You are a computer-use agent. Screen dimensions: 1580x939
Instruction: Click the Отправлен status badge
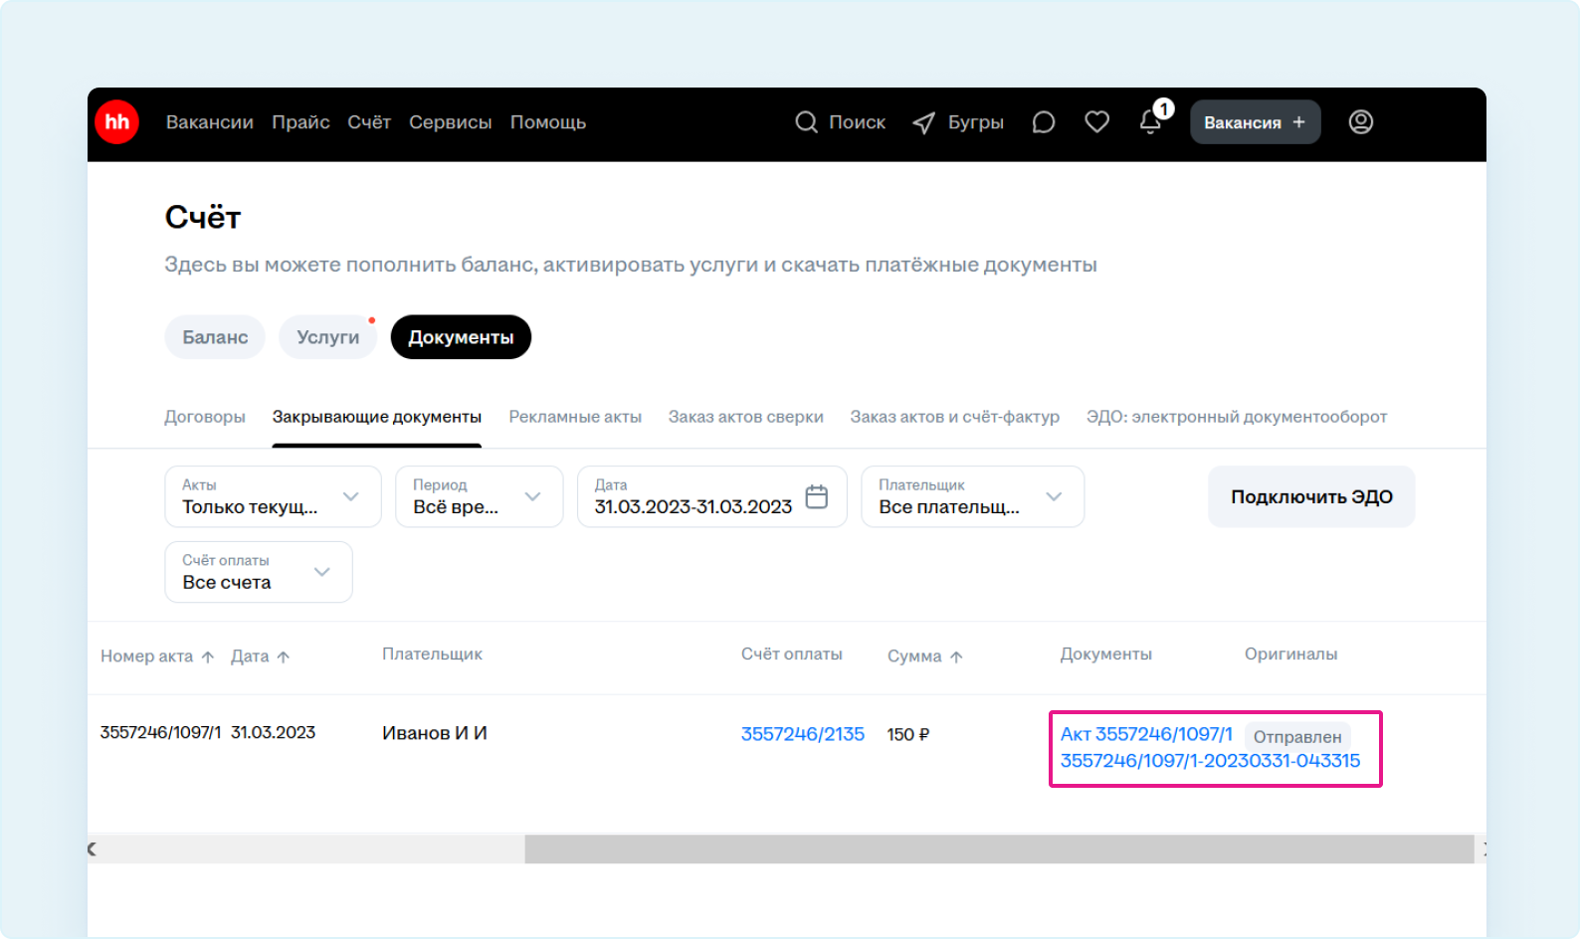pos(1297,737)
